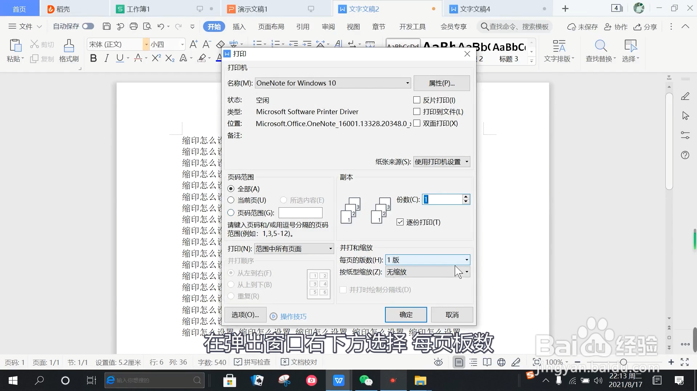Click the Select tool icon in ribbon

click(631, 46)
